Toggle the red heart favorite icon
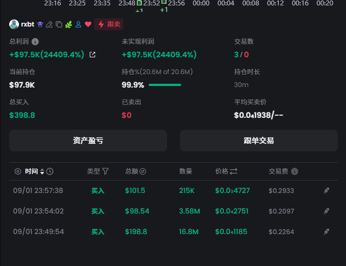Viewport: 346px width, 266px height. click(x=88, y=24)
